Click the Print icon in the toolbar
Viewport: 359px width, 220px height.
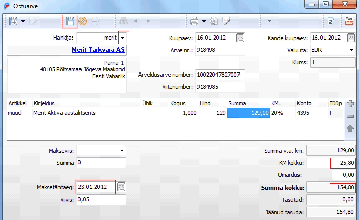click(194, 22)
